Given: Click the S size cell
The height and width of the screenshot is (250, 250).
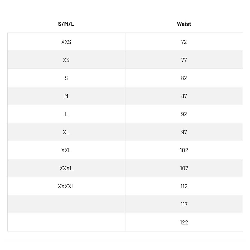Looking at the screenshot, I should [x=66, y=78].
